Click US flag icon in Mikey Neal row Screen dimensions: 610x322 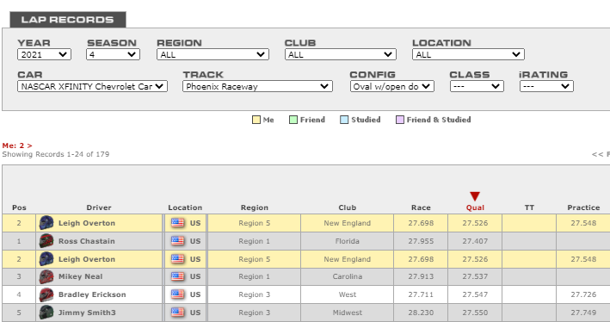177,277
